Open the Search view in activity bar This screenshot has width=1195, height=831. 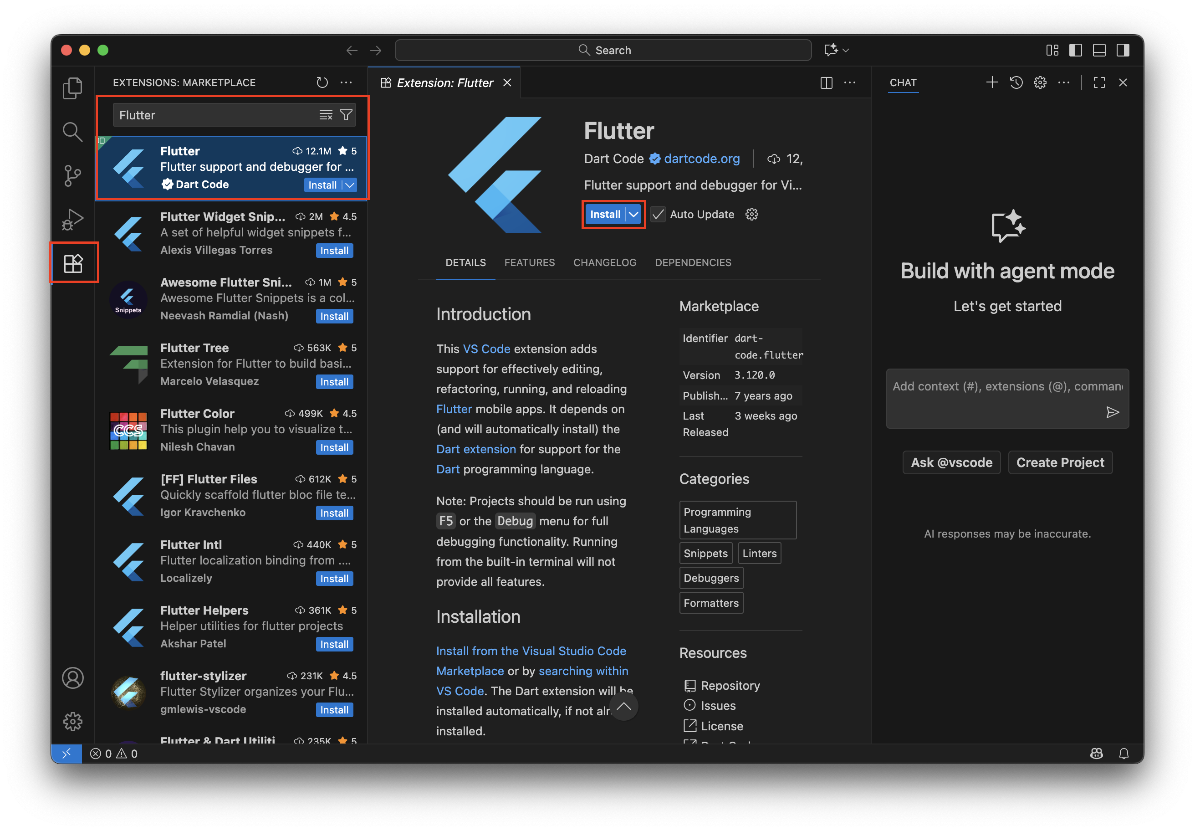(72, 132)
